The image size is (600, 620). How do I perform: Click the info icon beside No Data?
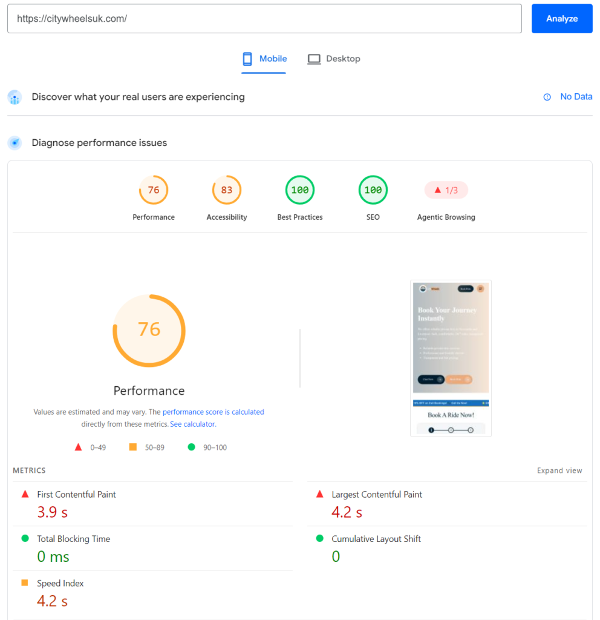pyautogui.click(x=547, y=97)
